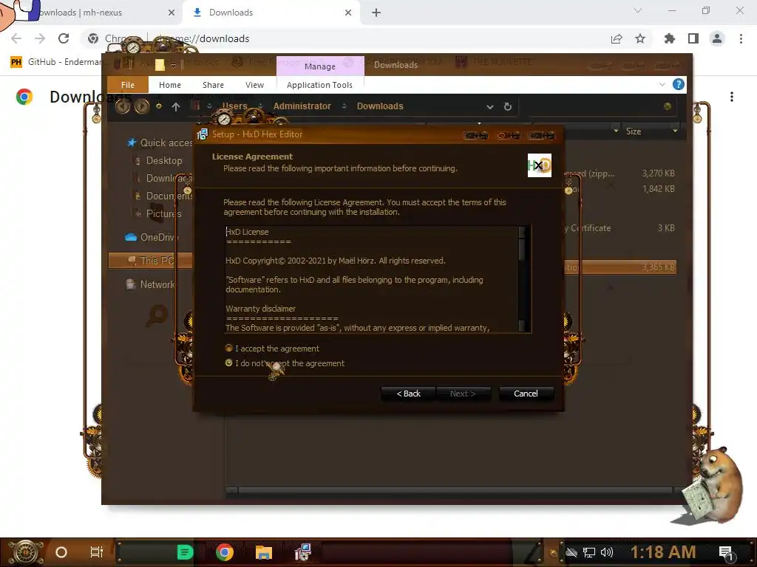
Task: Go forward in Chrome
Action: click(40, 38)
